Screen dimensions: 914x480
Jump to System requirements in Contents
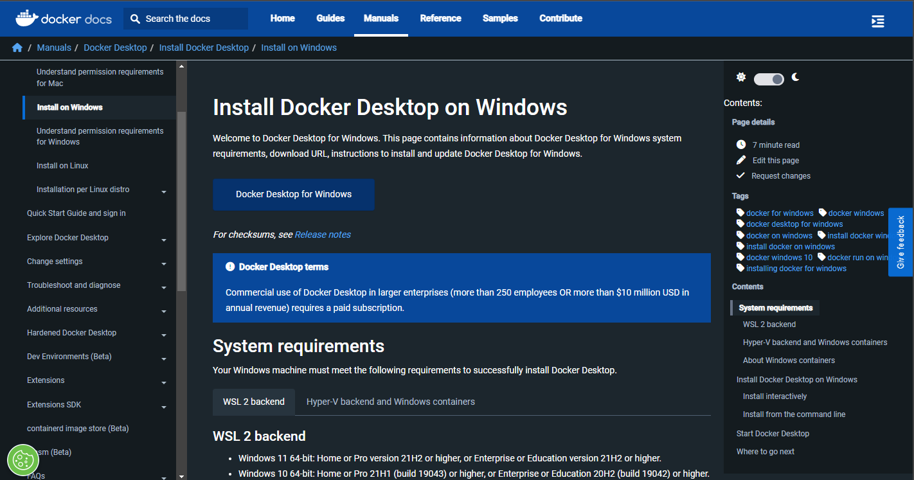[x=776, y=308]
